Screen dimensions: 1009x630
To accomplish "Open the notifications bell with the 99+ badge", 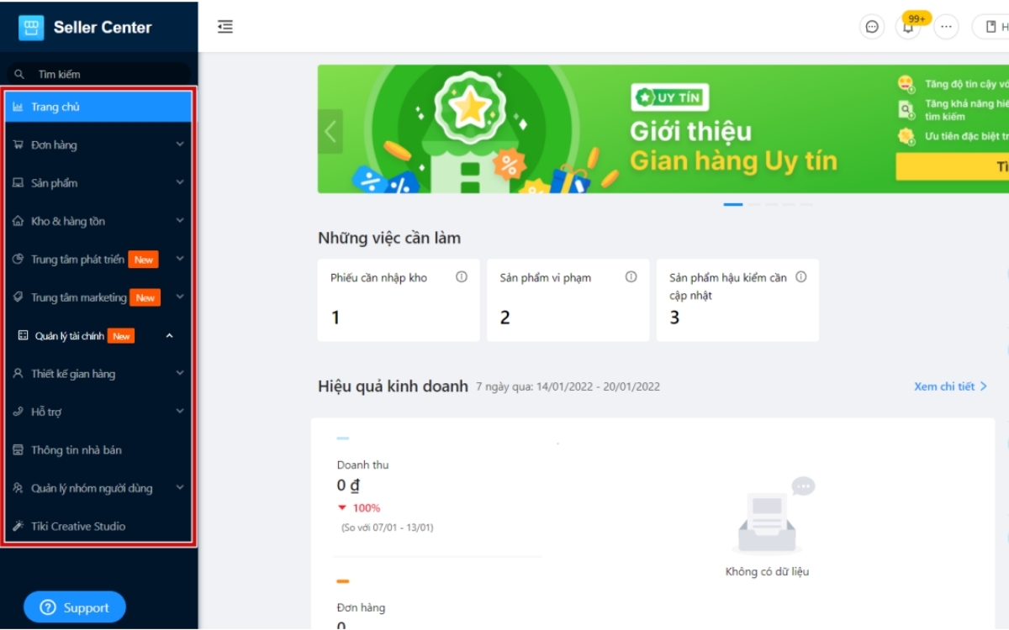I will click(x=909, y=27).
